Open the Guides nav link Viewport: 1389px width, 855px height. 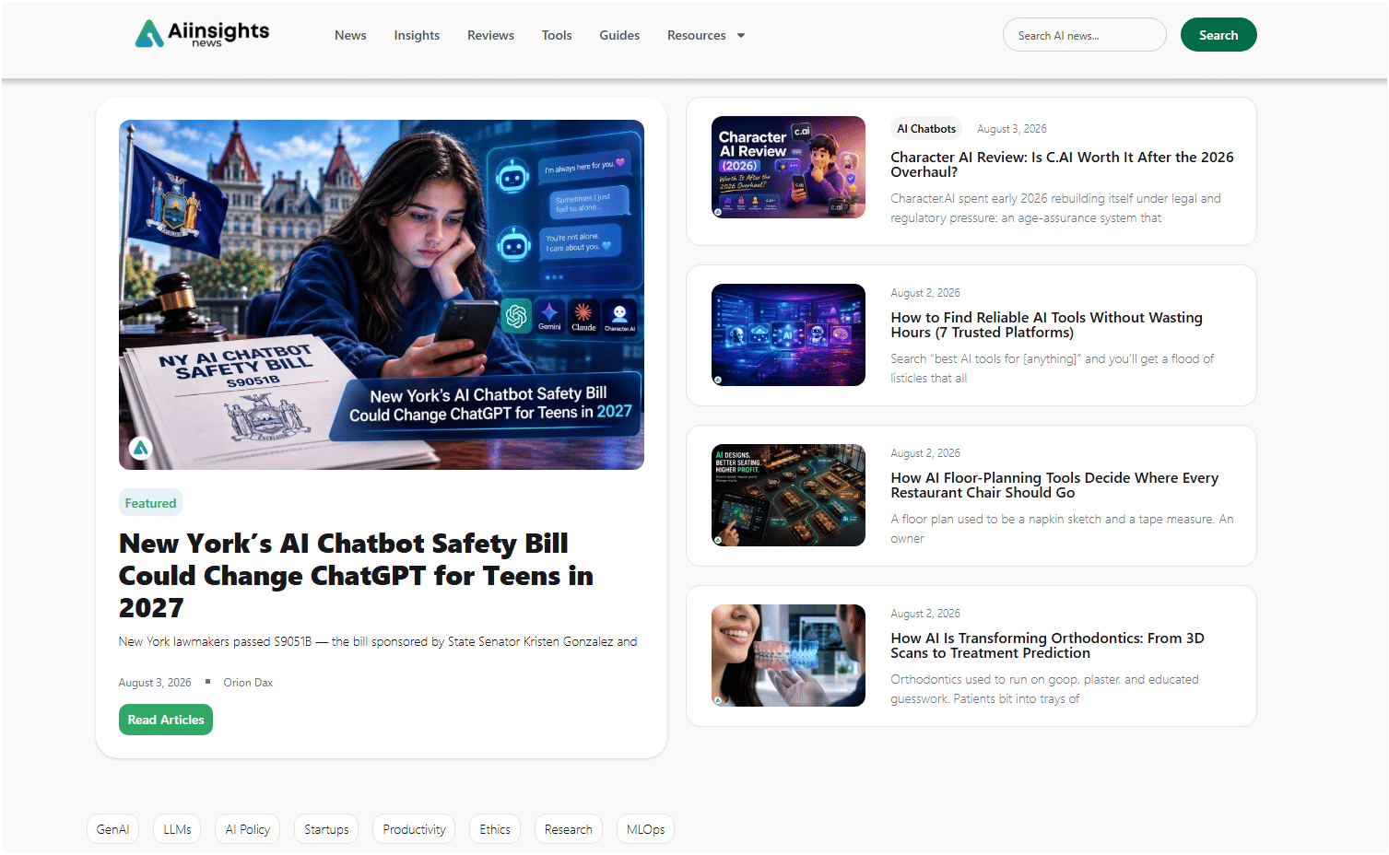tap(619, 35)
